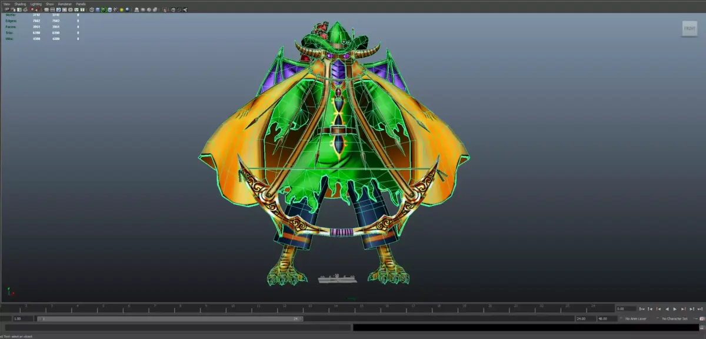Click the third gray sphere rendering icon

(x=149, y=9)
